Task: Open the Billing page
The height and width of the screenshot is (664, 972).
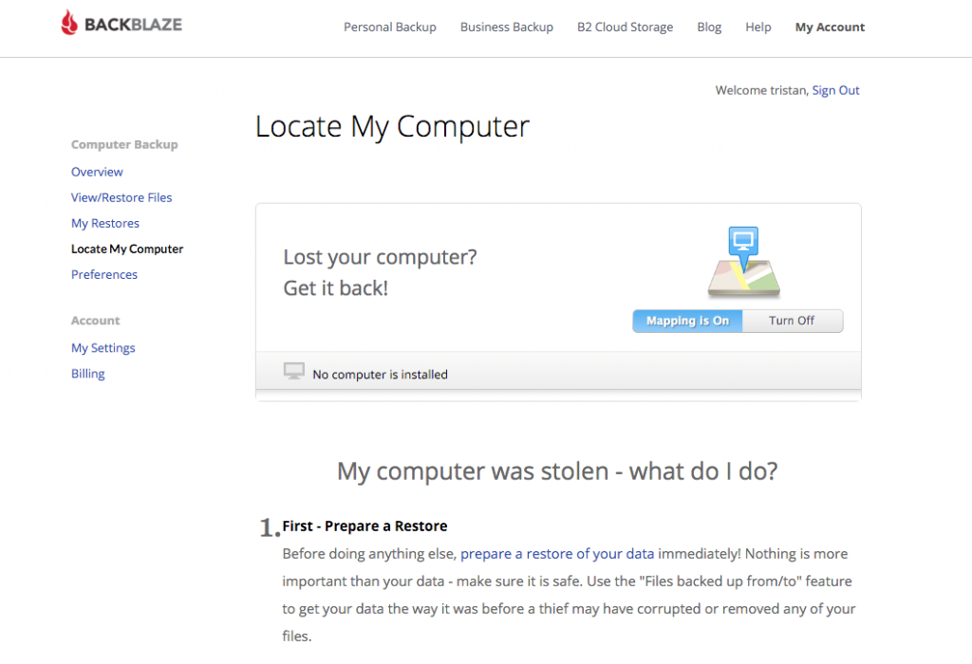Action: (x=87, y=374)
